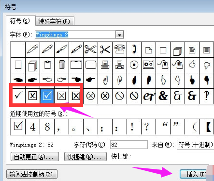
Task: Select the trash can symbol
Action: (x=61, y=65)
